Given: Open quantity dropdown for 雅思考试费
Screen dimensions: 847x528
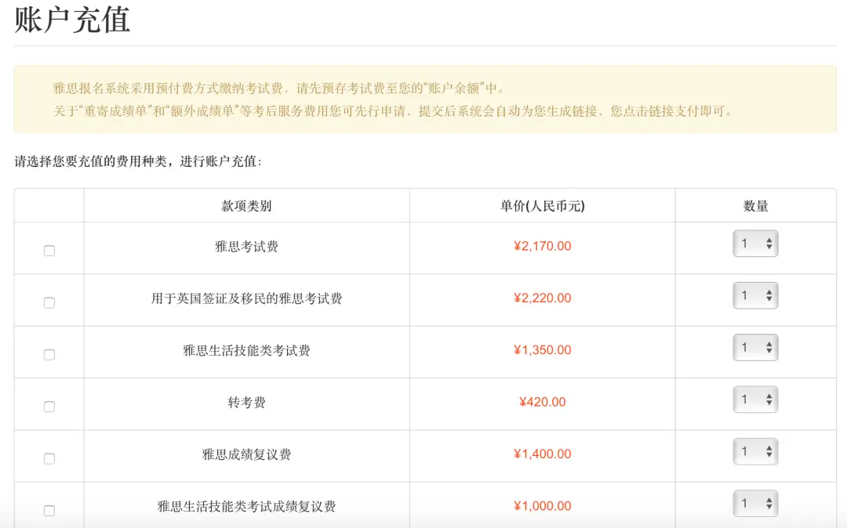Looking at the screenshot, I should pos(755,244).
